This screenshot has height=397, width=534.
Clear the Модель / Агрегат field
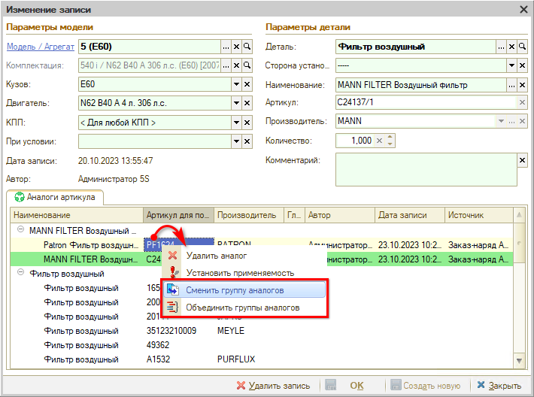[x=236, y=47]
